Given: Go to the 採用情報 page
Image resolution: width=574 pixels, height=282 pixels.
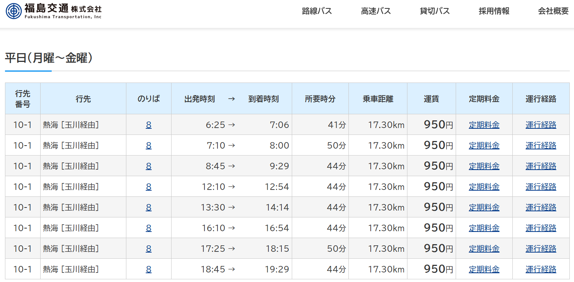Looking at the screenshot, I should [494, 11].
